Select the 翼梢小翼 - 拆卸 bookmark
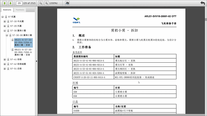 point(23,42)
